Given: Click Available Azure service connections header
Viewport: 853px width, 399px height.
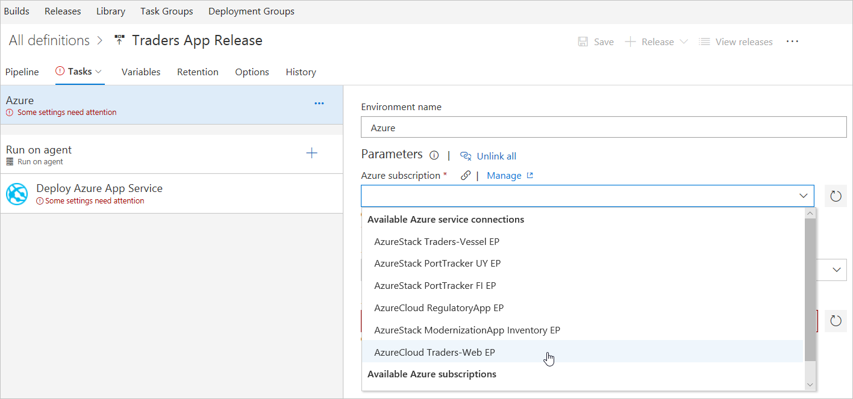Looking at the screenshot, I should 445,219.
